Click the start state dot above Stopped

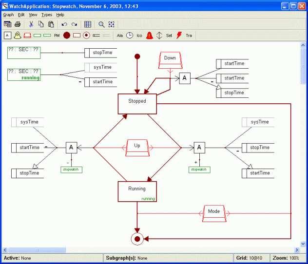pos(137,57)
